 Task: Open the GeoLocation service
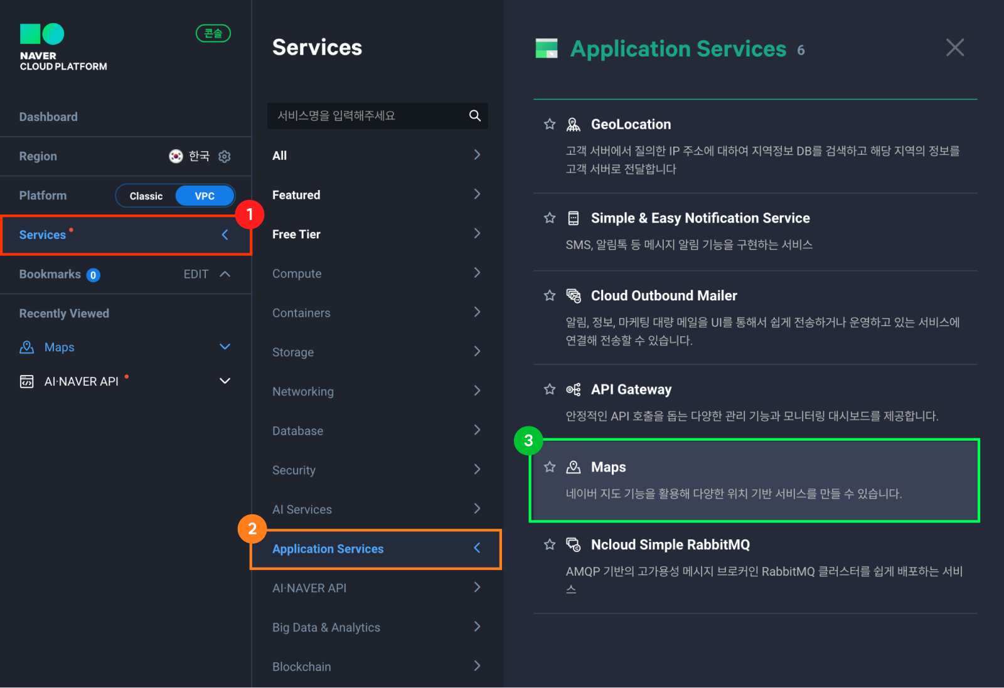click(x=631, y=124)
